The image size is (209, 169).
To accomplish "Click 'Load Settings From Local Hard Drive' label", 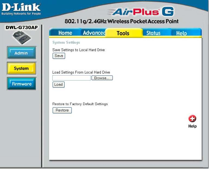I will pyautogui.click(x=81, y=72).
